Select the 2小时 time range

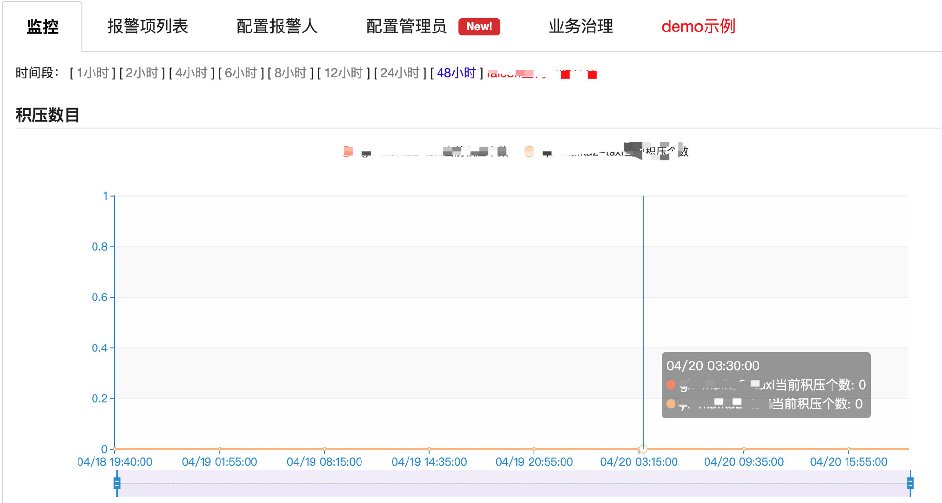pos(142,73)
